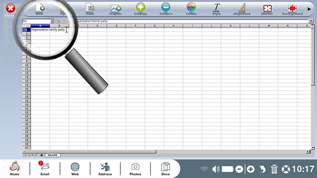Open the Alignment tool
The height and width of the screenshot is (178, 317).
[241, 9]
